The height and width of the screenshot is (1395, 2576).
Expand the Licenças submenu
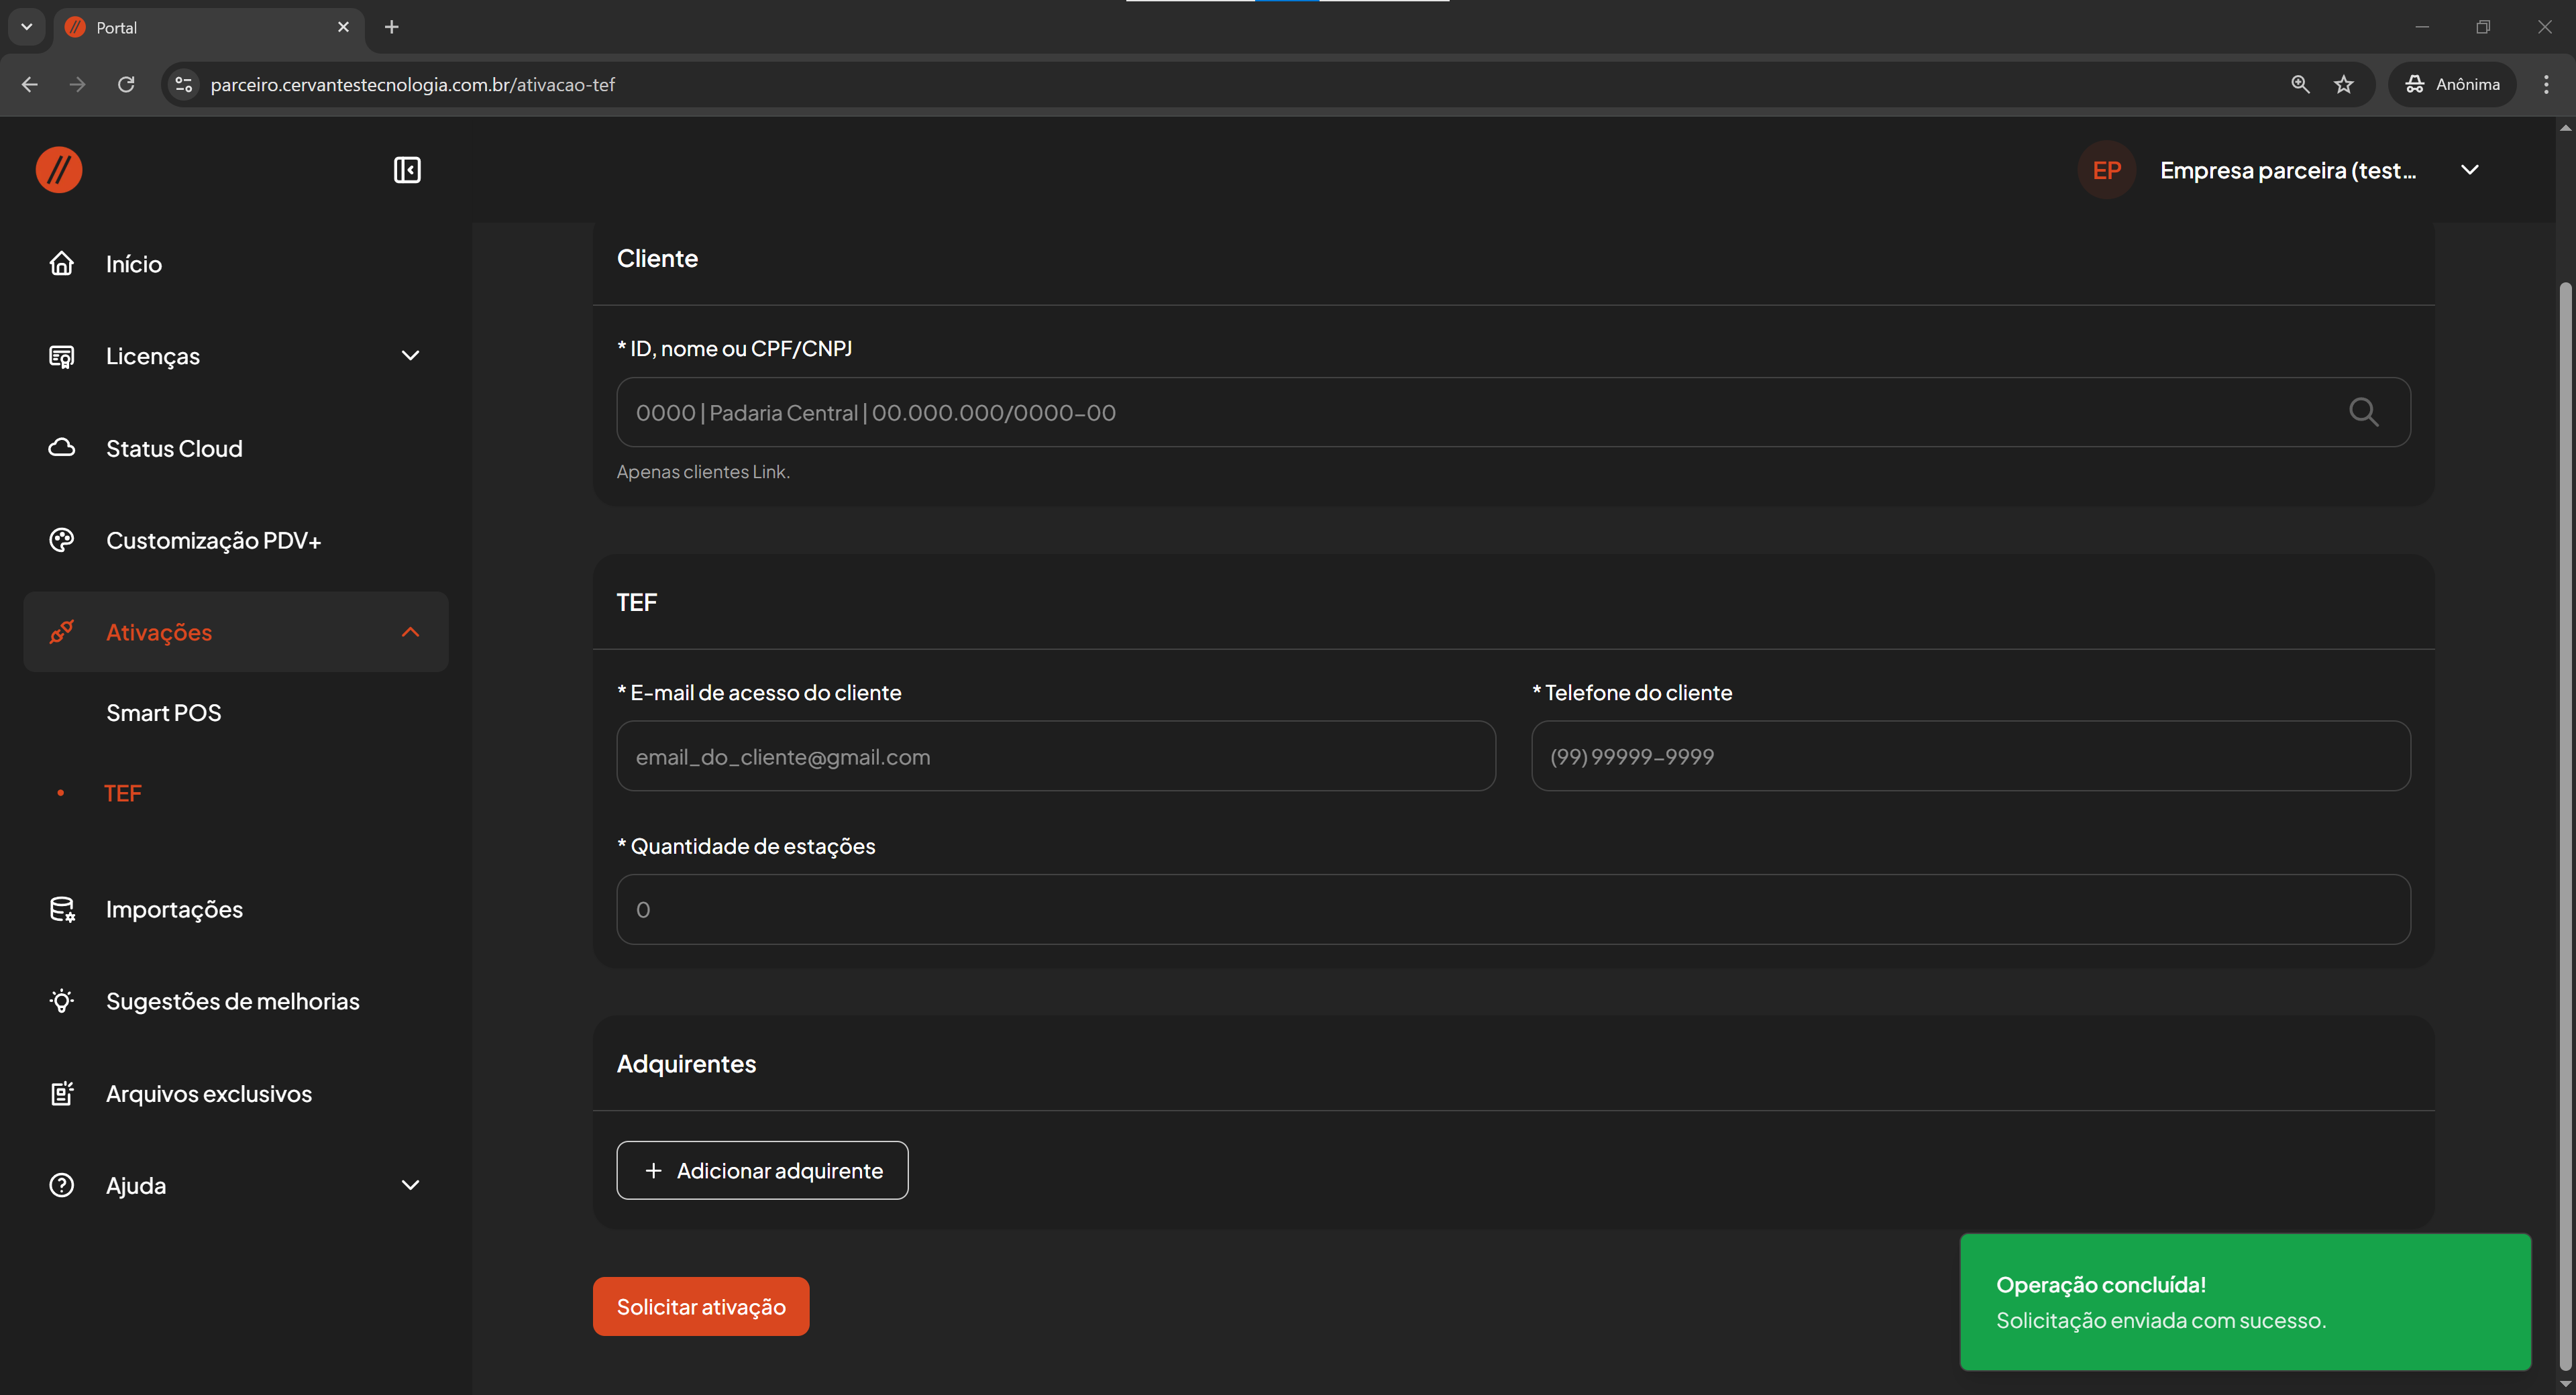[x=410, y=356]
